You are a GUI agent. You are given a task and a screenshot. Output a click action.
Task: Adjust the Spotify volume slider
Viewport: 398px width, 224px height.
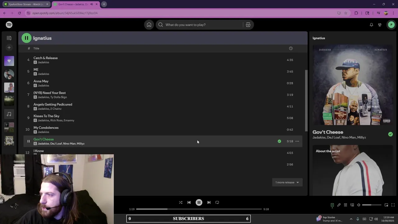coord(372,205)
